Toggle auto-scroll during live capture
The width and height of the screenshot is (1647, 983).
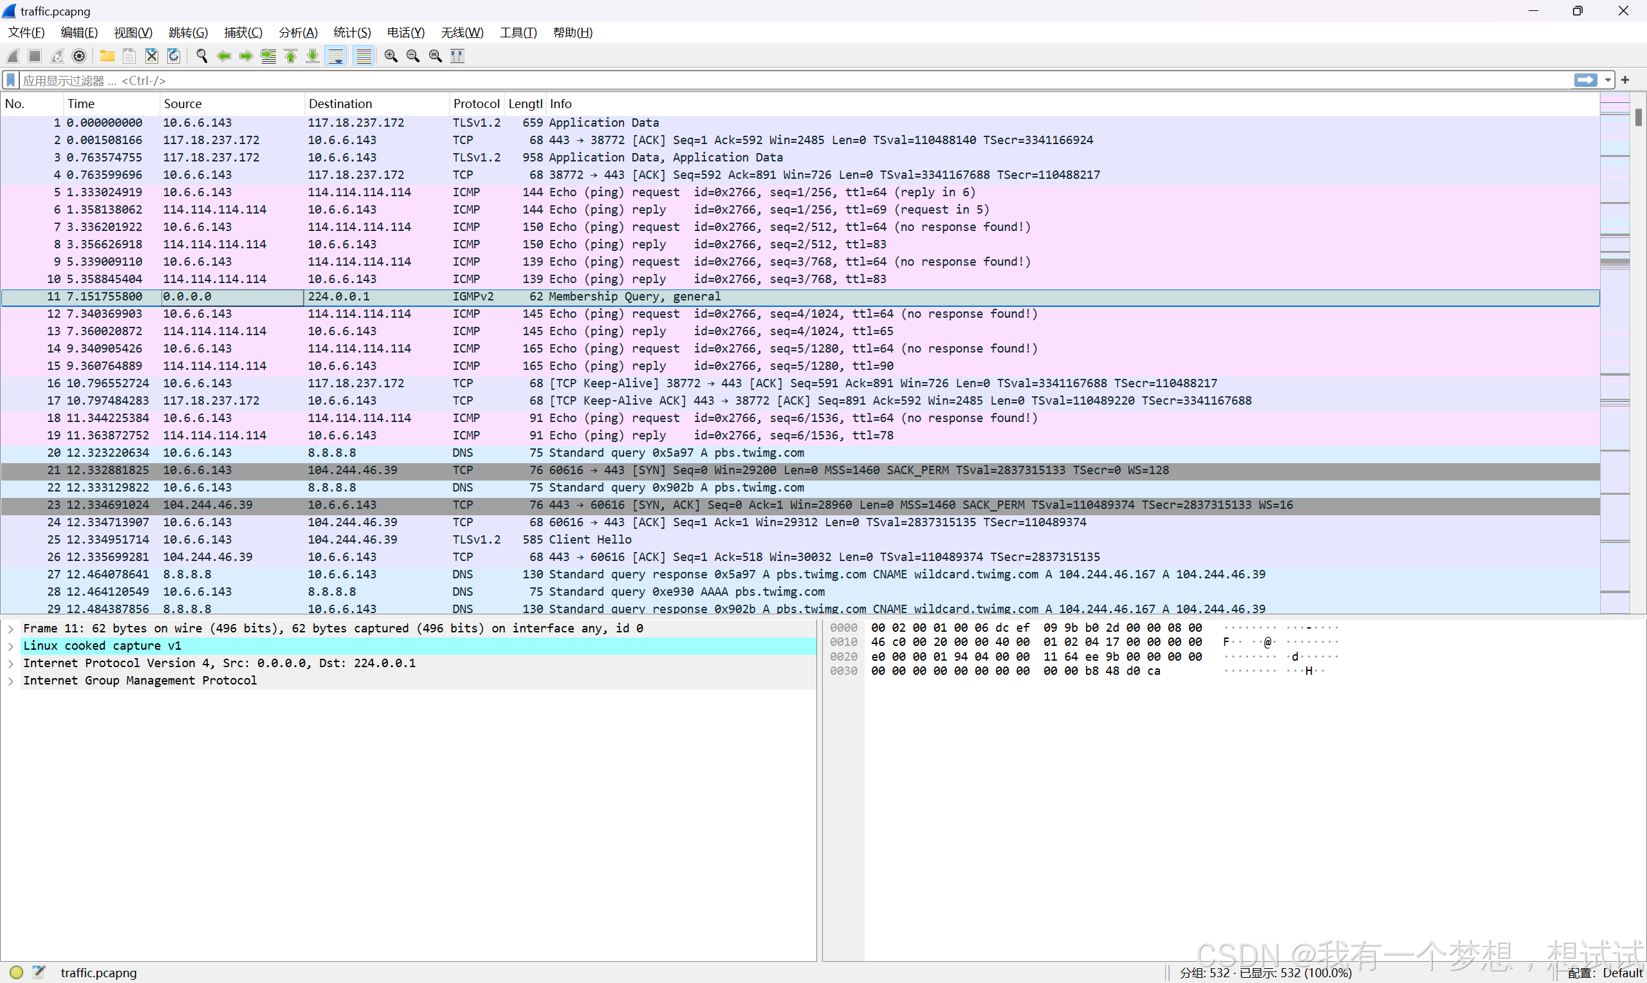(x=336, y=57)
